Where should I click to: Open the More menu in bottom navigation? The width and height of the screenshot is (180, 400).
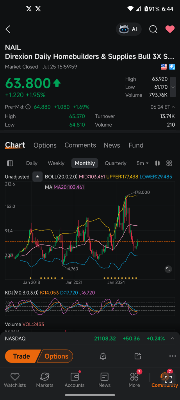tap(134, 380)
